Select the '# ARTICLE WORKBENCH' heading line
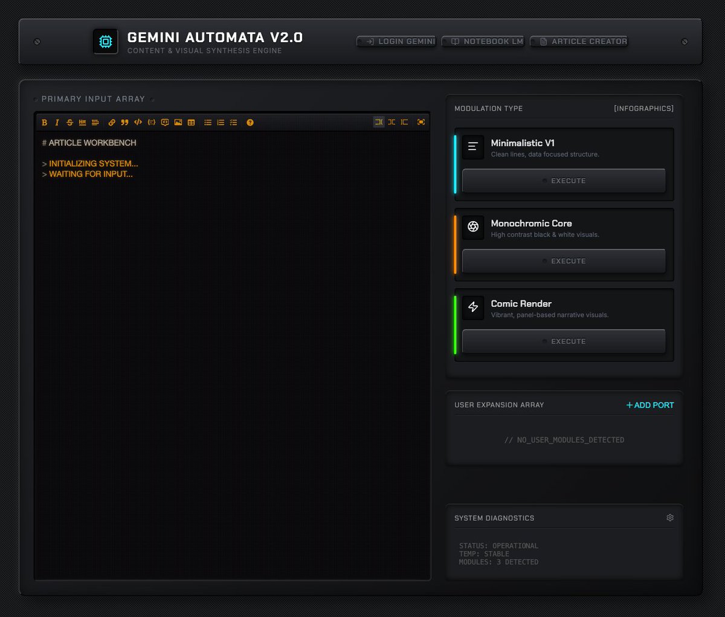This screenshot has width=725, height=617. 89,143
